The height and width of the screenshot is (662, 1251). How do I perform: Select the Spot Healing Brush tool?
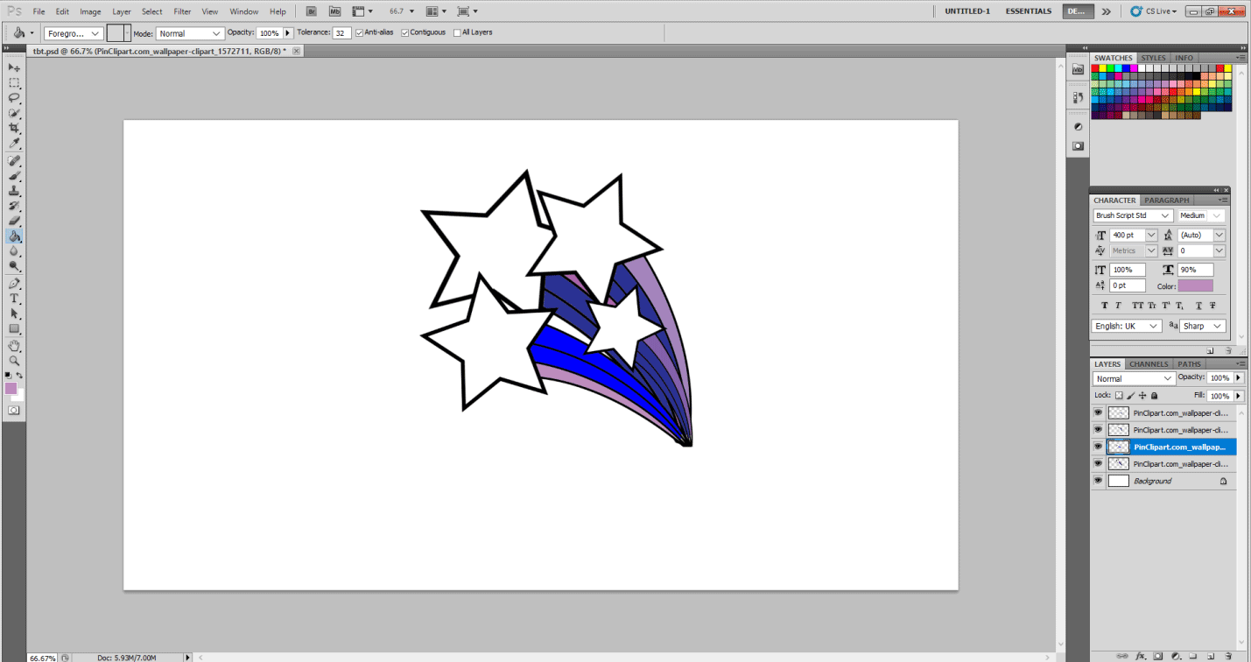tap(14, 161)
